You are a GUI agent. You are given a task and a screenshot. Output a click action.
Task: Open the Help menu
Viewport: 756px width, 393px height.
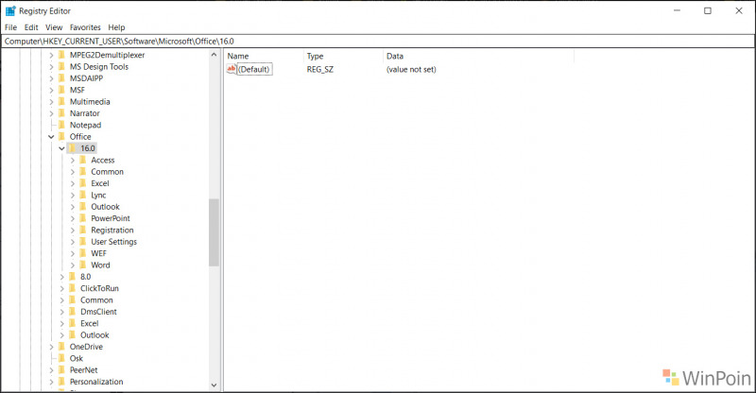tap(116, 27)
